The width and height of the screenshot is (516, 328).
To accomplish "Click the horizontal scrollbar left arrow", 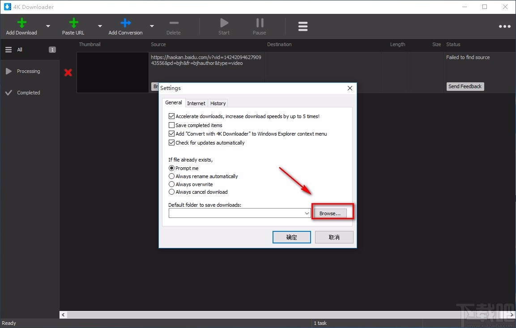I will click(63, 315).
